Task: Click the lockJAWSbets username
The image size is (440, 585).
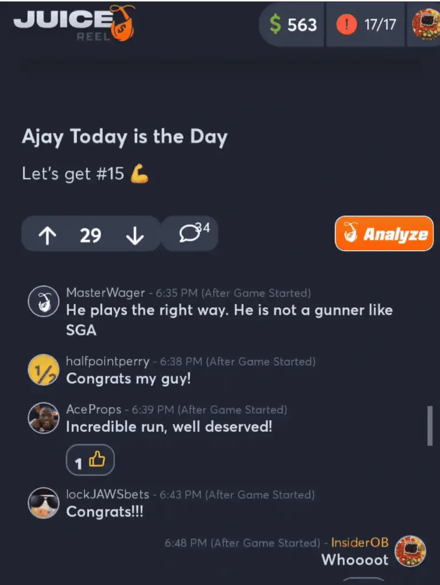Action: [107, 494]
